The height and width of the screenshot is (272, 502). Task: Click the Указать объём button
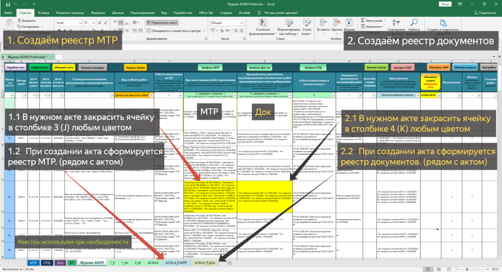135,68
